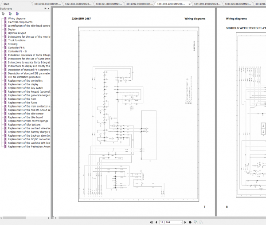Image resolution: width=266 pixels, height=225 pixels.
Task: Click the 2200 SRM 2467 page header
Action: click(x=81, y=19)
